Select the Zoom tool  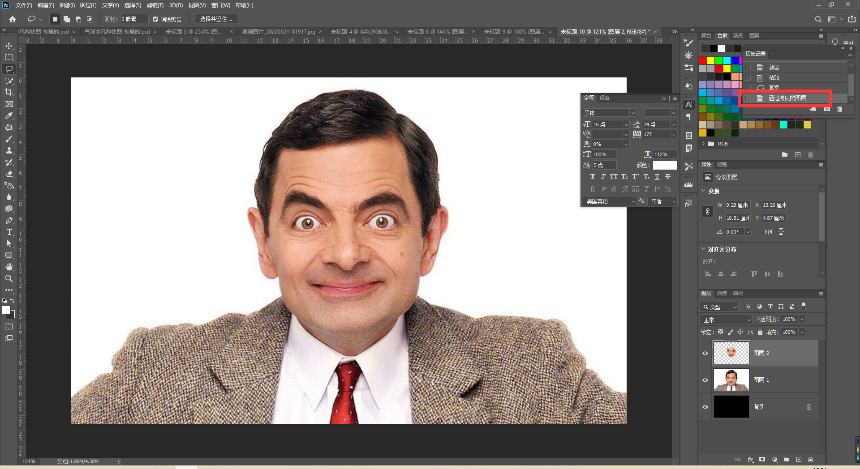click(9, 278)
